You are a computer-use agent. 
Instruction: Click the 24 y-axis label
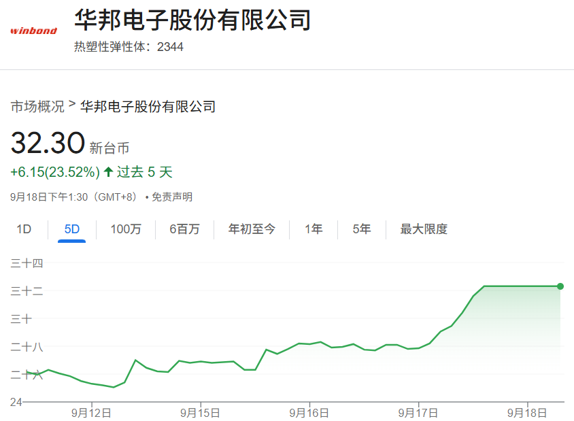16,403
